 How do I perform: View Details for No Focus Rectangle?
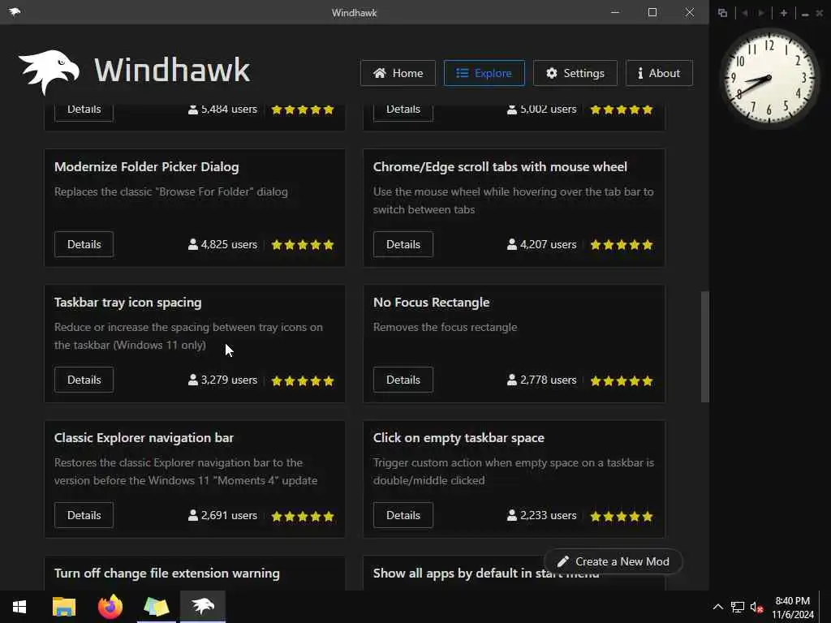[x=403, y=380]
